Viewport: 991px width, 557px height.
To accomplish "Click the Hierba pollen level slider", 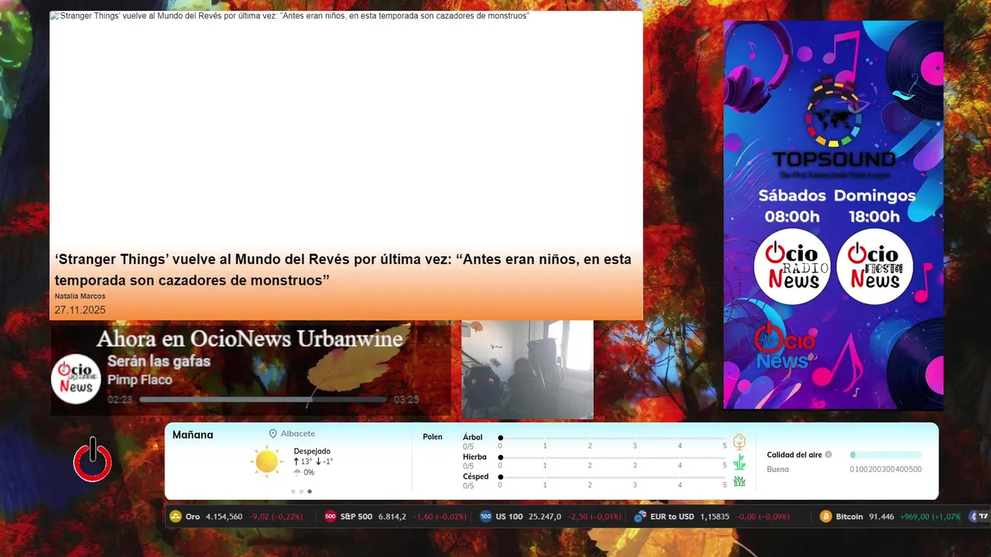I will tap(613, 457).
